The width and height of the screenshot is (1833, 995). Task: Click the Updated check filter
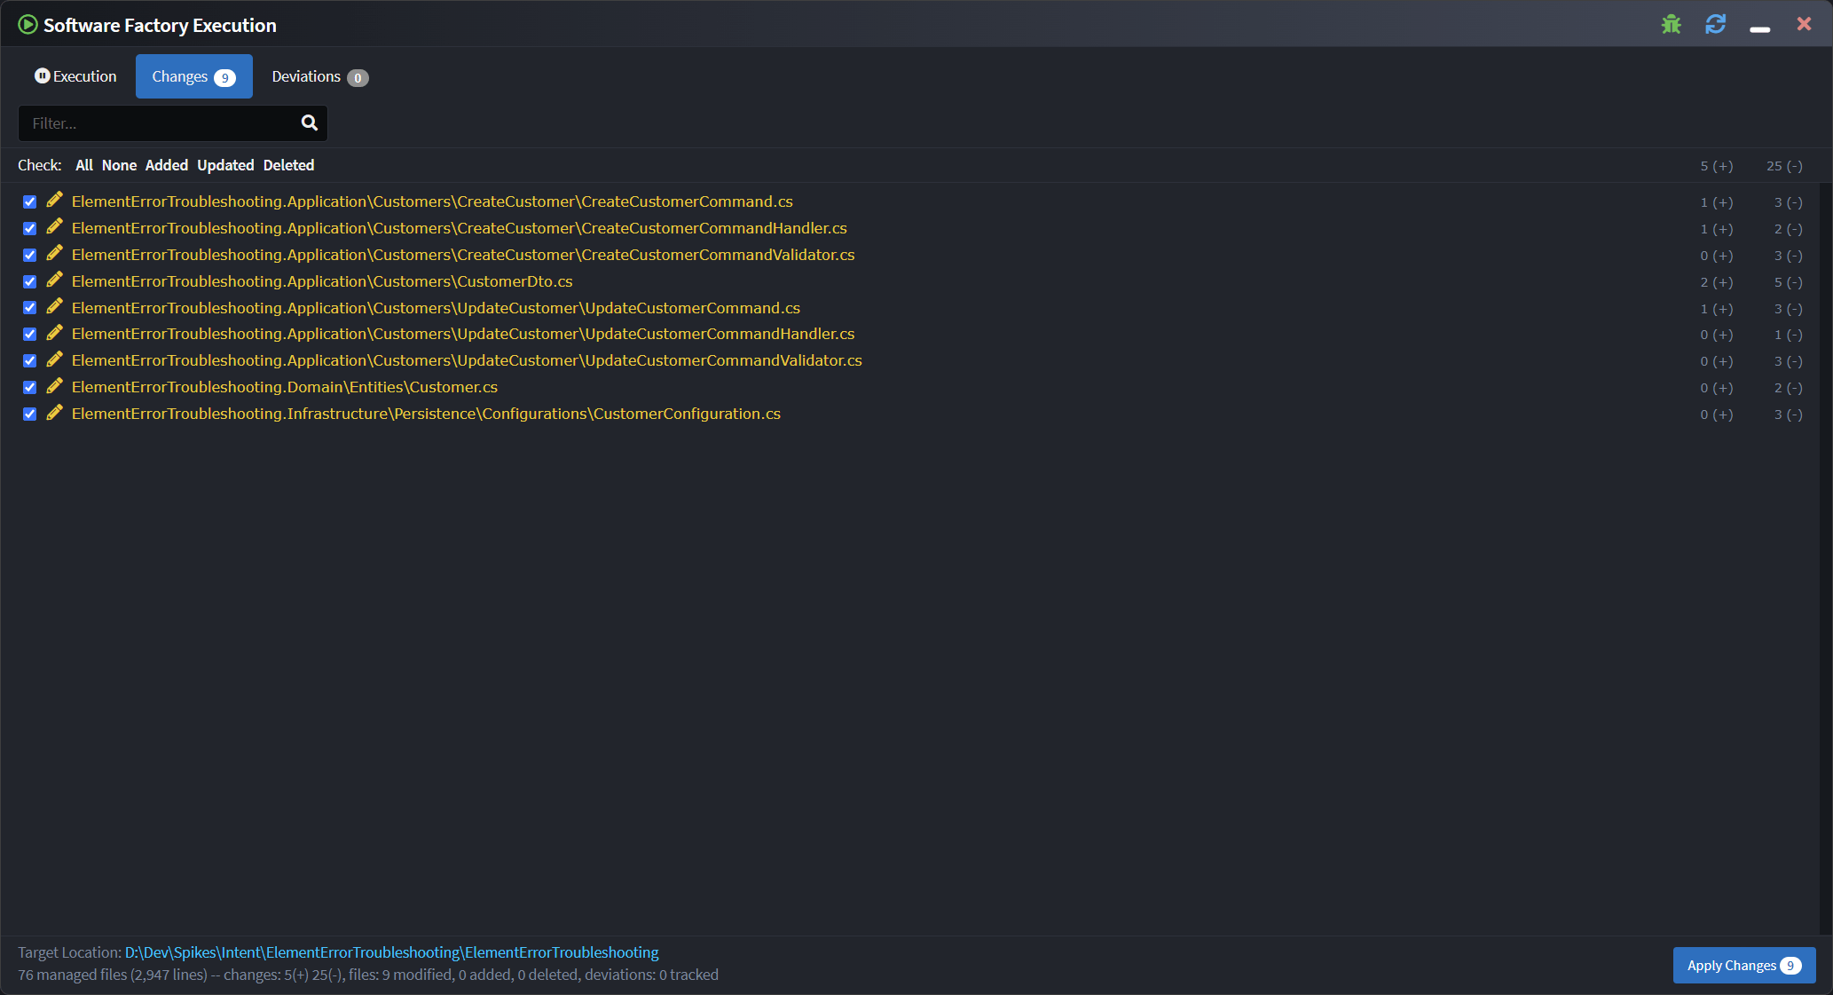[x=225, y=165]
